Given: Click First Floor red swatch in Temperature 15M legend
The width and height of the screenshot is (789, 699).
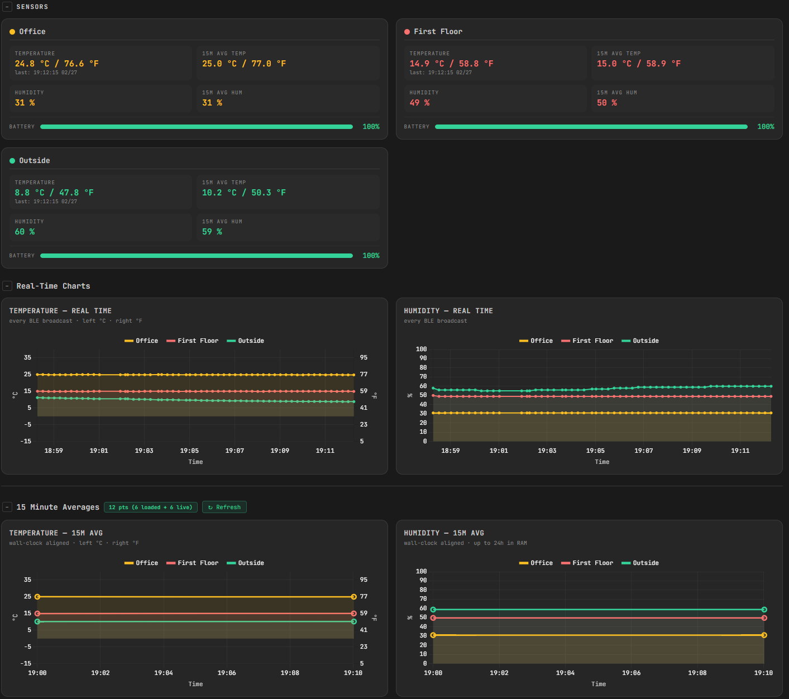Looking at the screenshot, I should (x=171, y=563).
